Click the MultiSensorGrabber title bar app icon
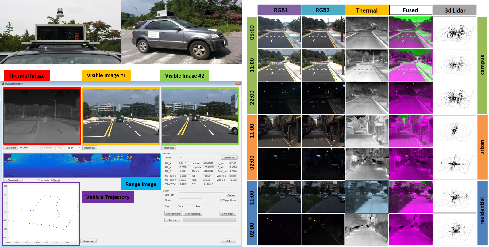The image size is (489, 247). click(3, 84)
